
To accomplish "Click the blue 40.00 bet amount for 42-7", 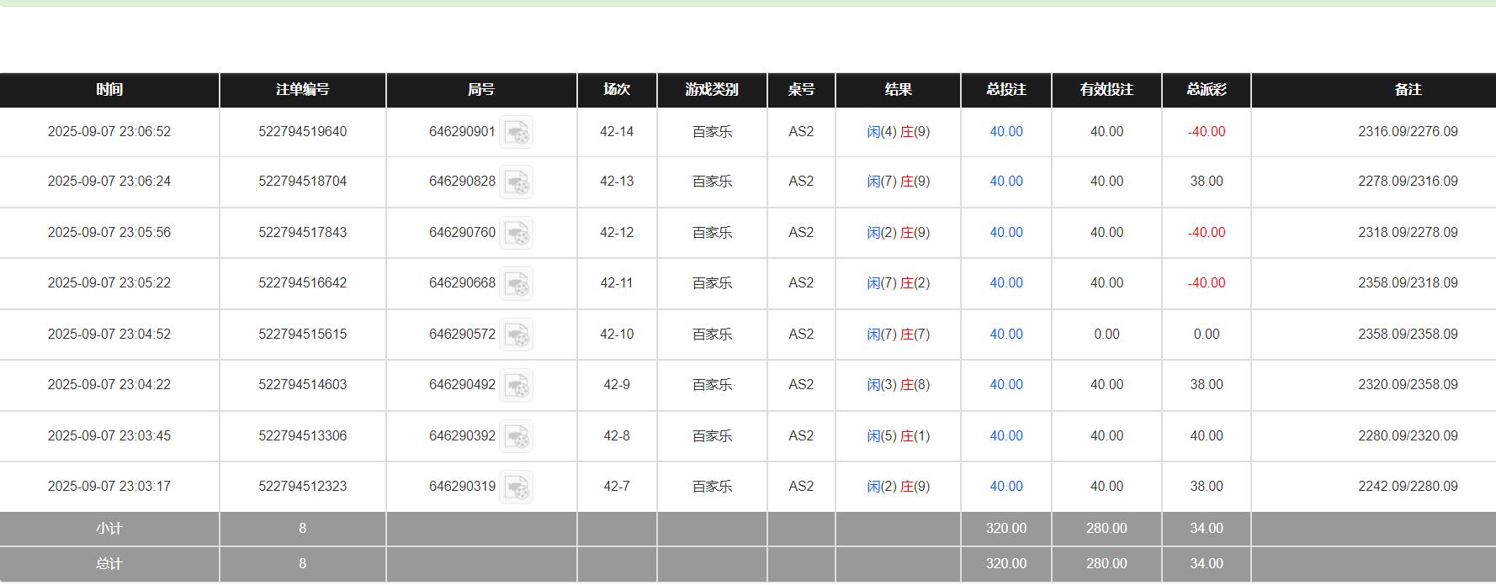I will tap(1005, 487).
